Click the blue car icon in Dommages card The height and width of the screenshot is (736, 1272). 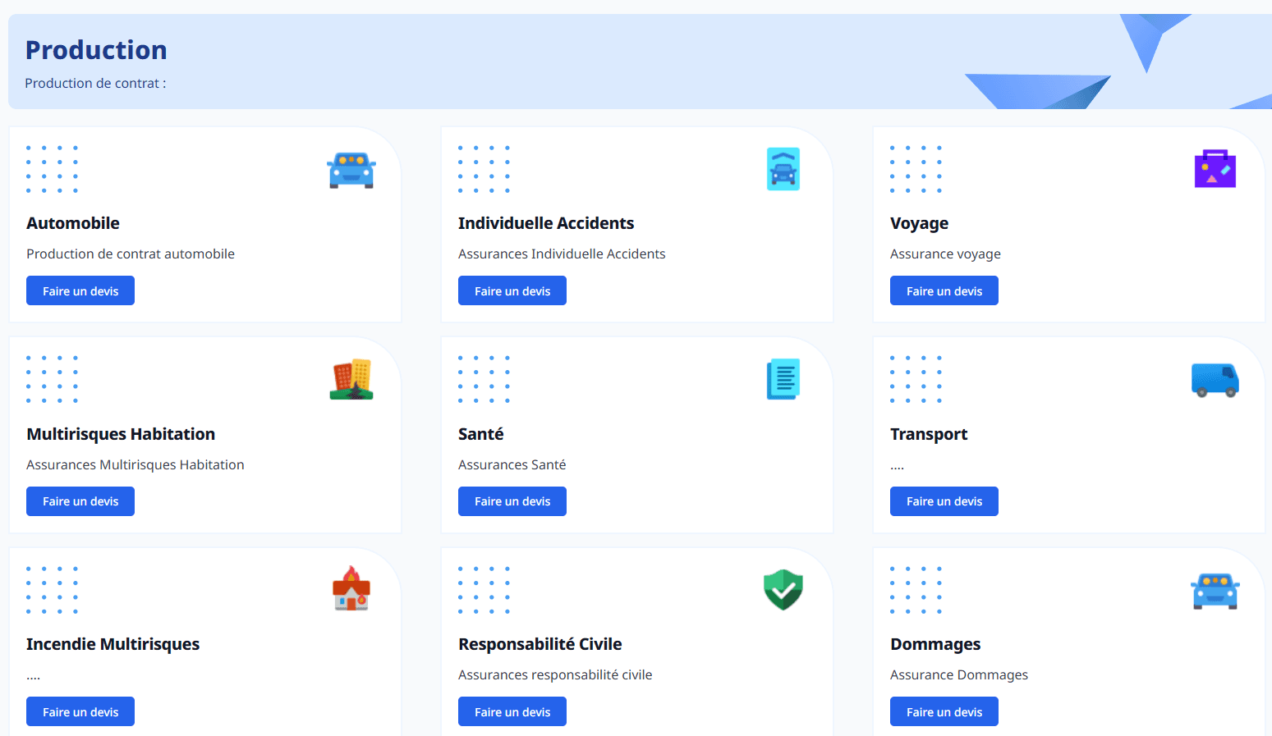[x=1215, y=591]
